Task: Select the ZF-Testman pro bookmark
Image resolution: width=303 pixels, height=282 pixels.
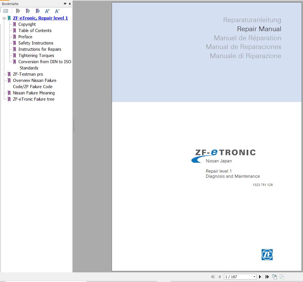Action: (x=28, y=74)
